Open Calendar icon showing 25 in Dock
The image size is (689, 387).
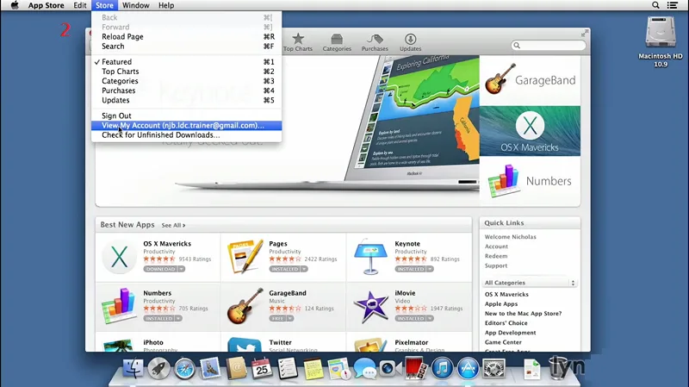tap(262, 368)
